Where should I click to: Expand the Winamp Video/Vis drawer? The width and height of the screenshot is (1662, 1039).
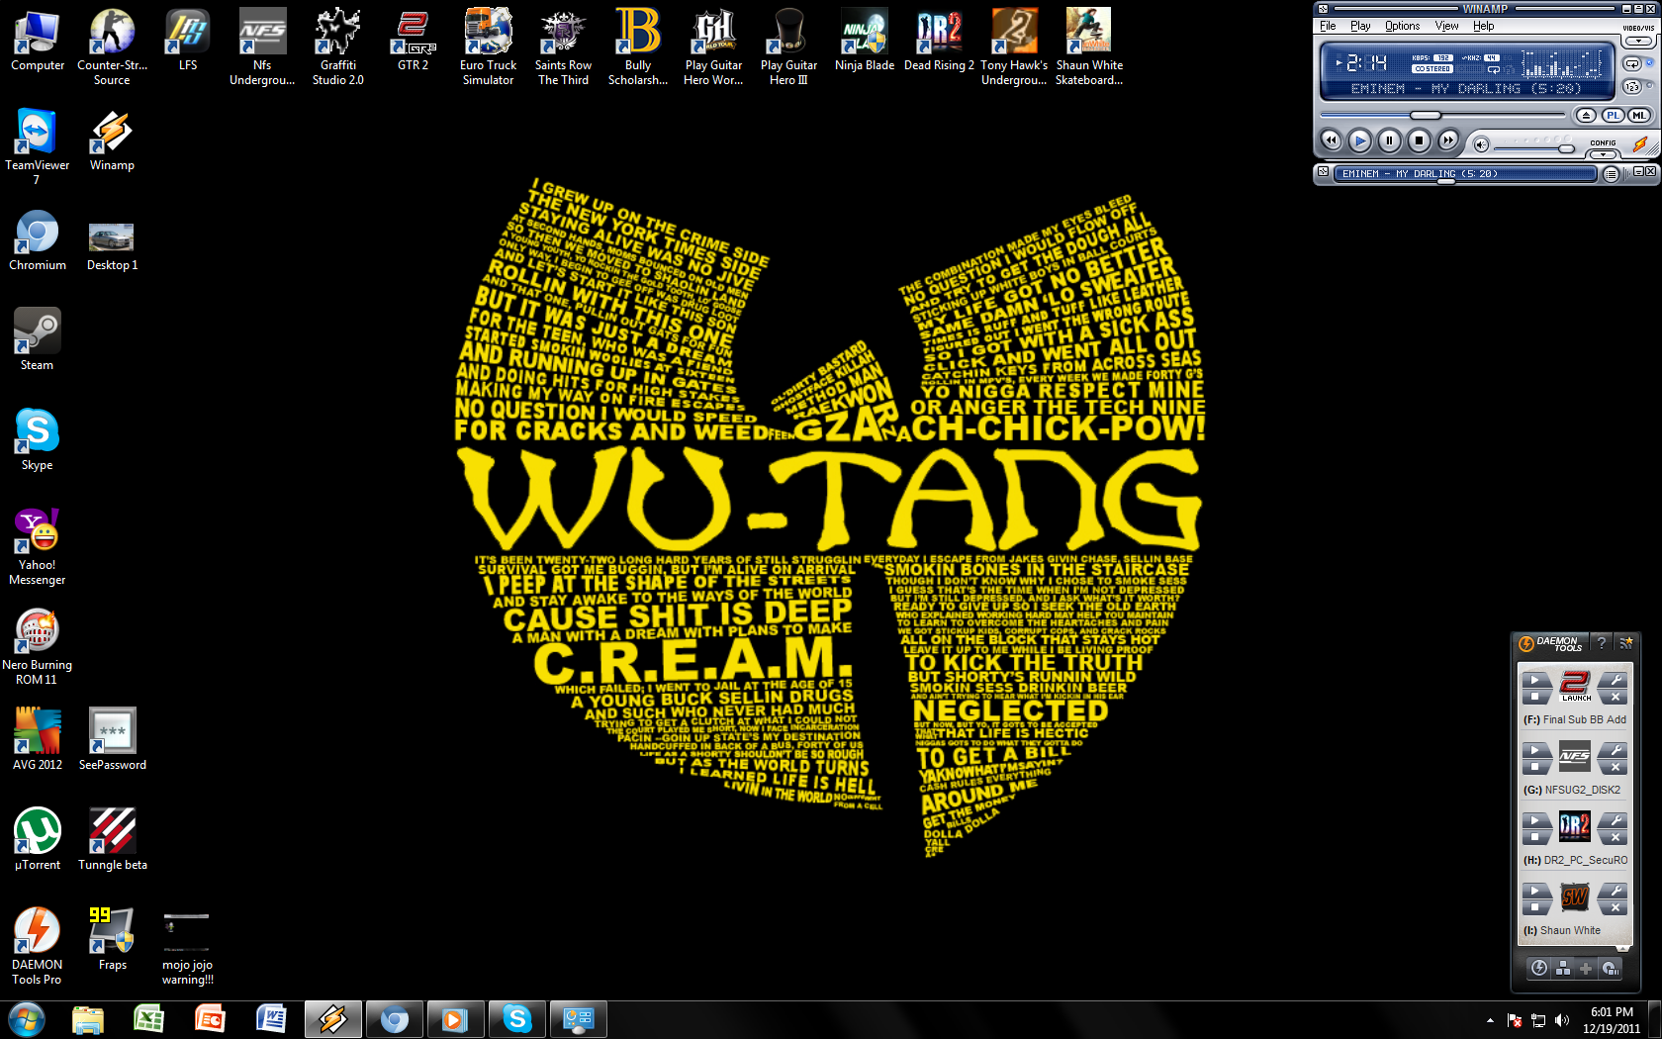coord(1638,42)
